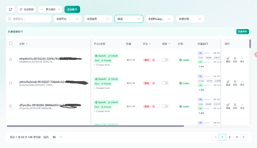Sort by the 状态 column header
Image resolution: width=257 pixels, height=148 pixels.
[x=147, y=44]
